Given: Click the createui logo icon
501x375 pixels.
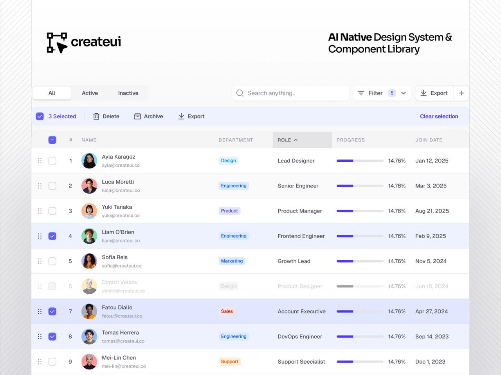Looking at the screenshot, I should coord(57,43).
